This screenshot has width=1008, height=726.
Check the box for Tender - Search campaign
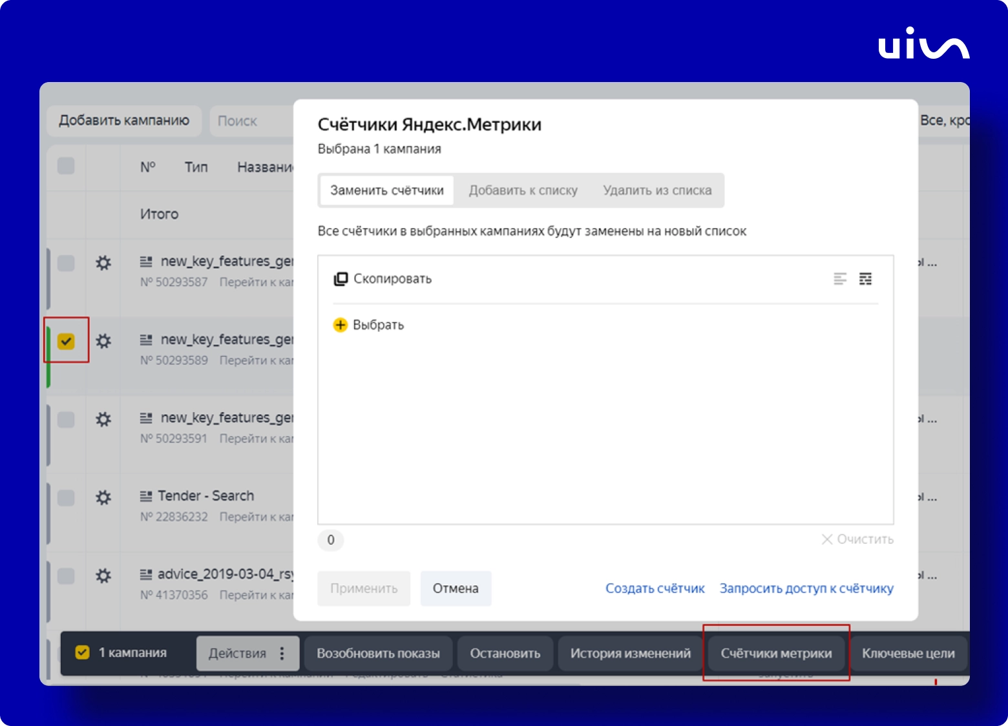[66, 497]
